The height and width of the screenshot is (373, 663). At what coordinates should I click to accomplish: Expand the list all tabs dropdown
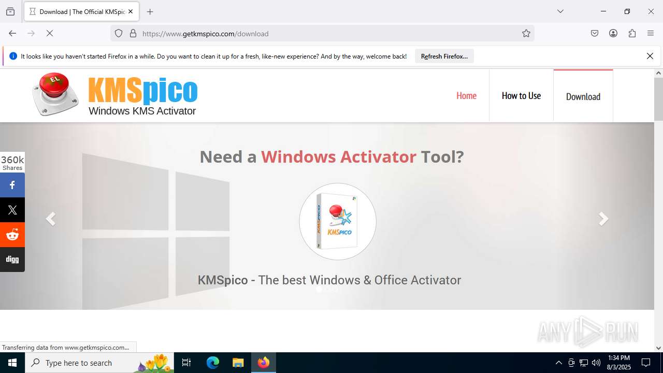tap(560, 11)
